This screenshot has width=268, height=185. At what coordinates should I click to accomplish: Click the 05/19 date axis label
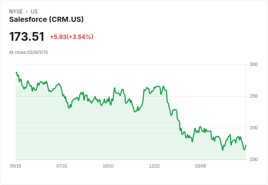[16, 166]
